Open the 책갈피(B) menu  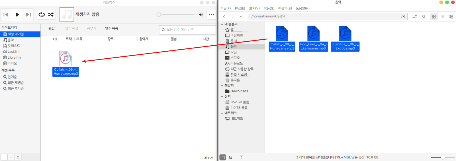pos(285,8)
